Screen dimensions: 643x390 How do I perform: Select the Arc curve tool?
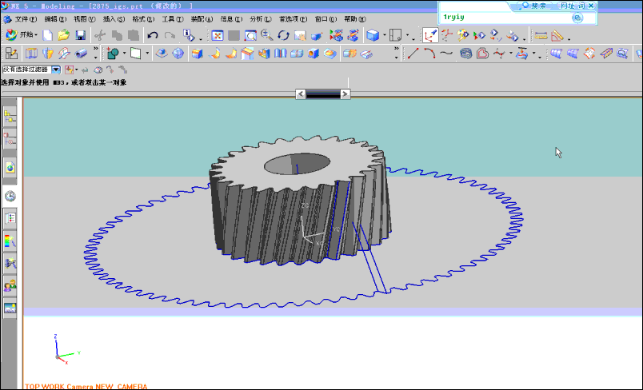click(429, 54)
